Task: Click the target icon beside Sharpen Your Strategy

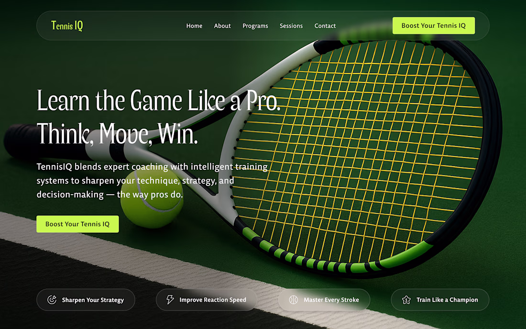Action: coord(52,300)
